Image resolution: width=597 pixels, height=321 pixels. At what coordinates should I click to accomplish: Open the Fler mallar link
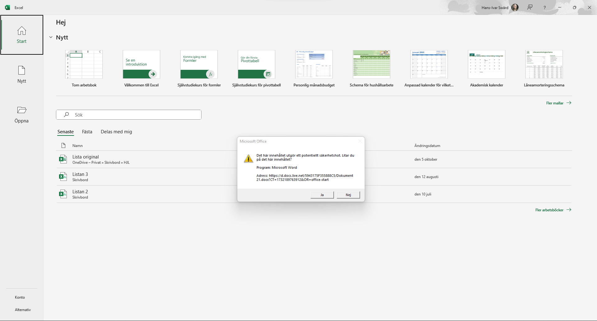(559, 103)
